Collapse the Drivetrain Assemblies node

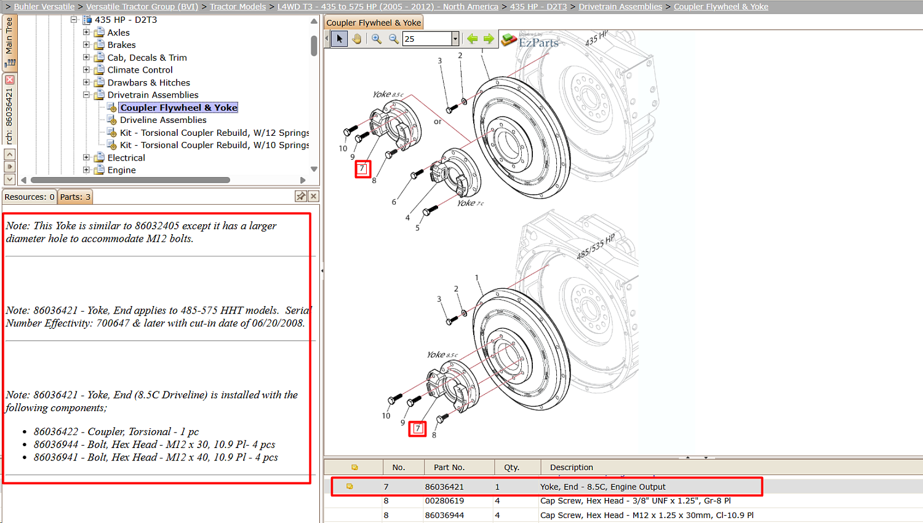(86, 95)
